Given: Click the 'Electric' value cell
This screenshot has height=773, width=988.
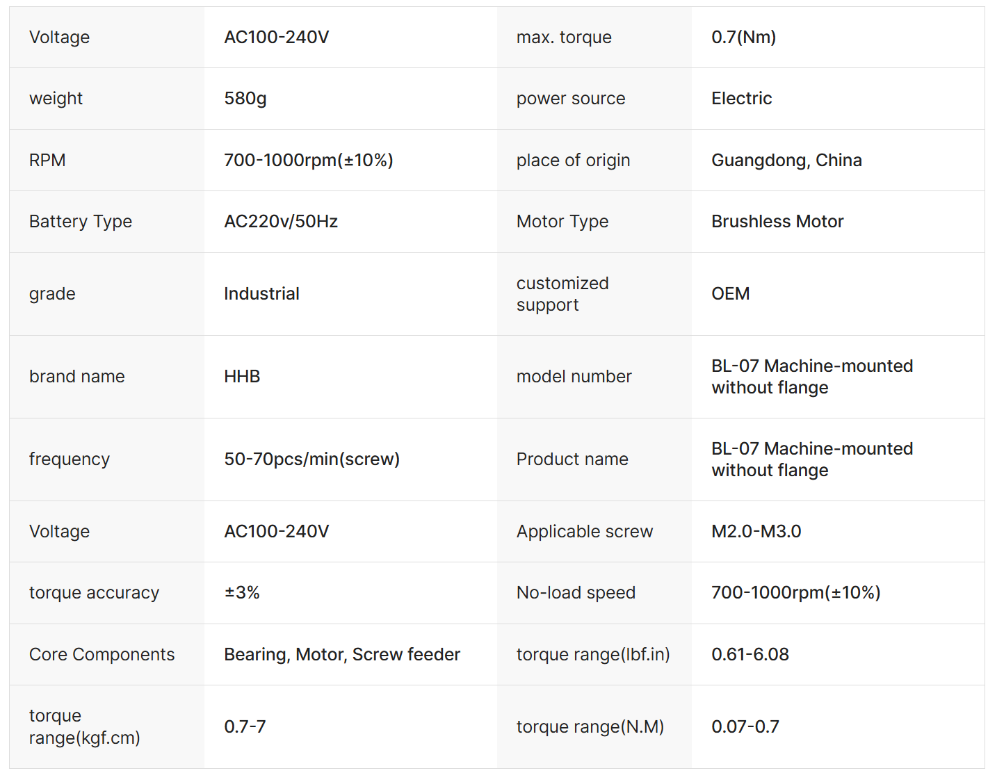Looking at the screenshot, I should point(741,99).
